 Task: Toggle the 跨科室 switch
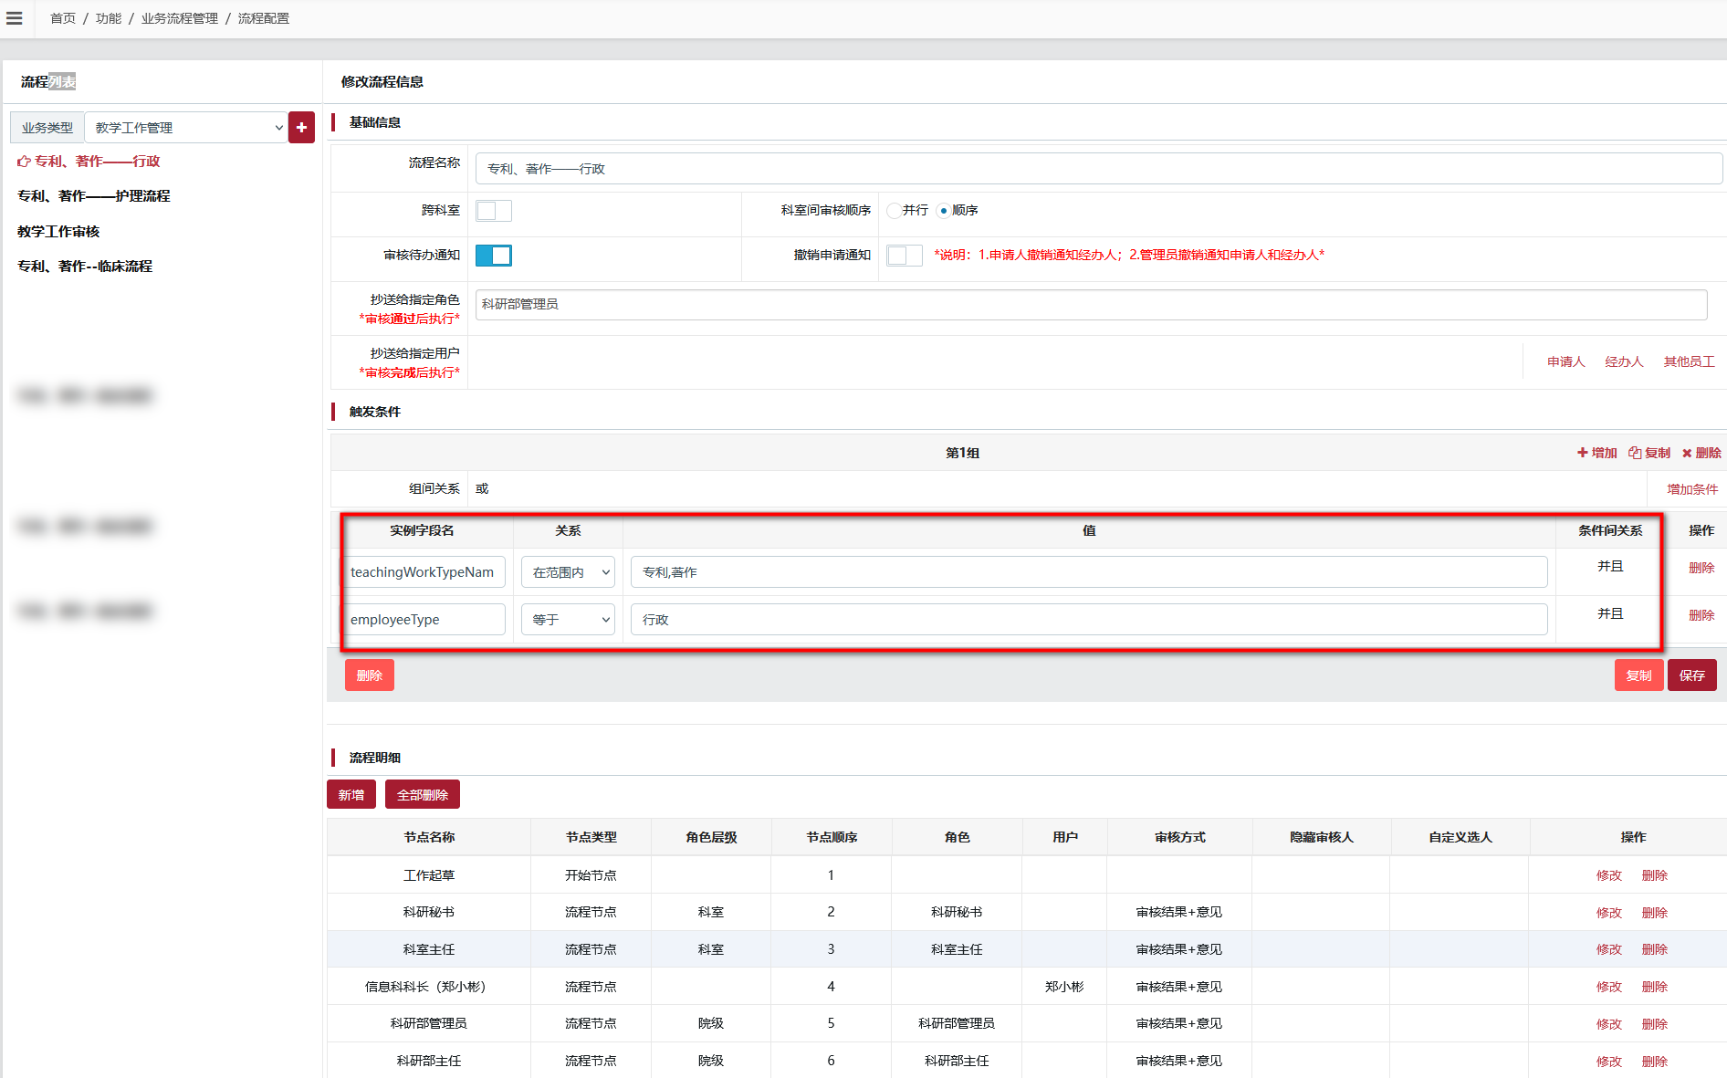[x=494, y=211]
